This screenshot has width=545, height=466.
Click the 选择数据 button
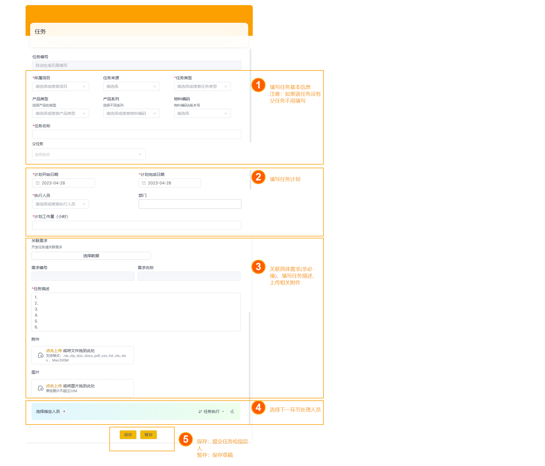(91, 256)
